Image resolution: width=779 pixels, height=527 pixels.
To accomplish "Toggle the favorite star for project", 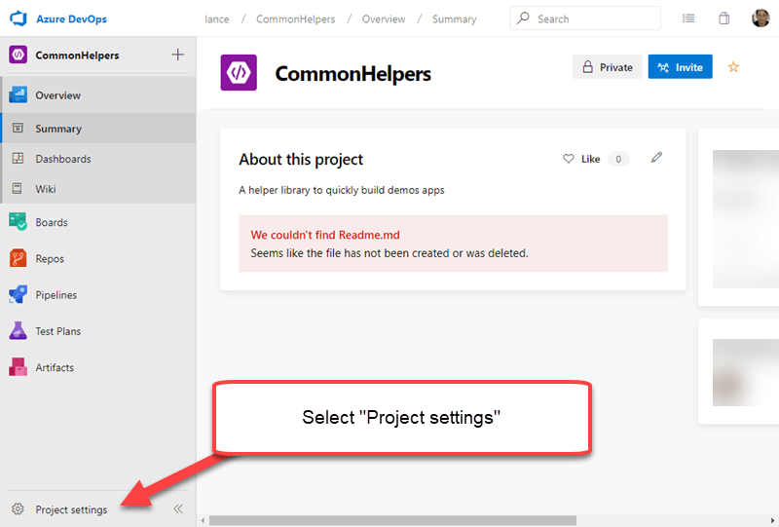I will 733,66.
